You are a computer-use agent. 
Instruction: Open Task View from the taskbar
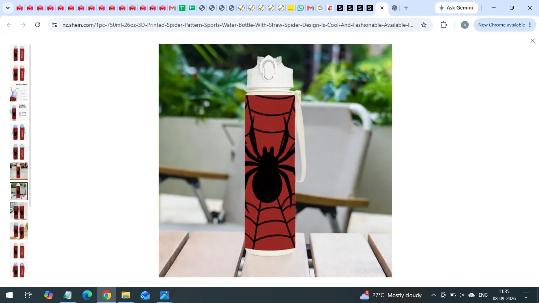pyautogui.click(x=28, y=295)
